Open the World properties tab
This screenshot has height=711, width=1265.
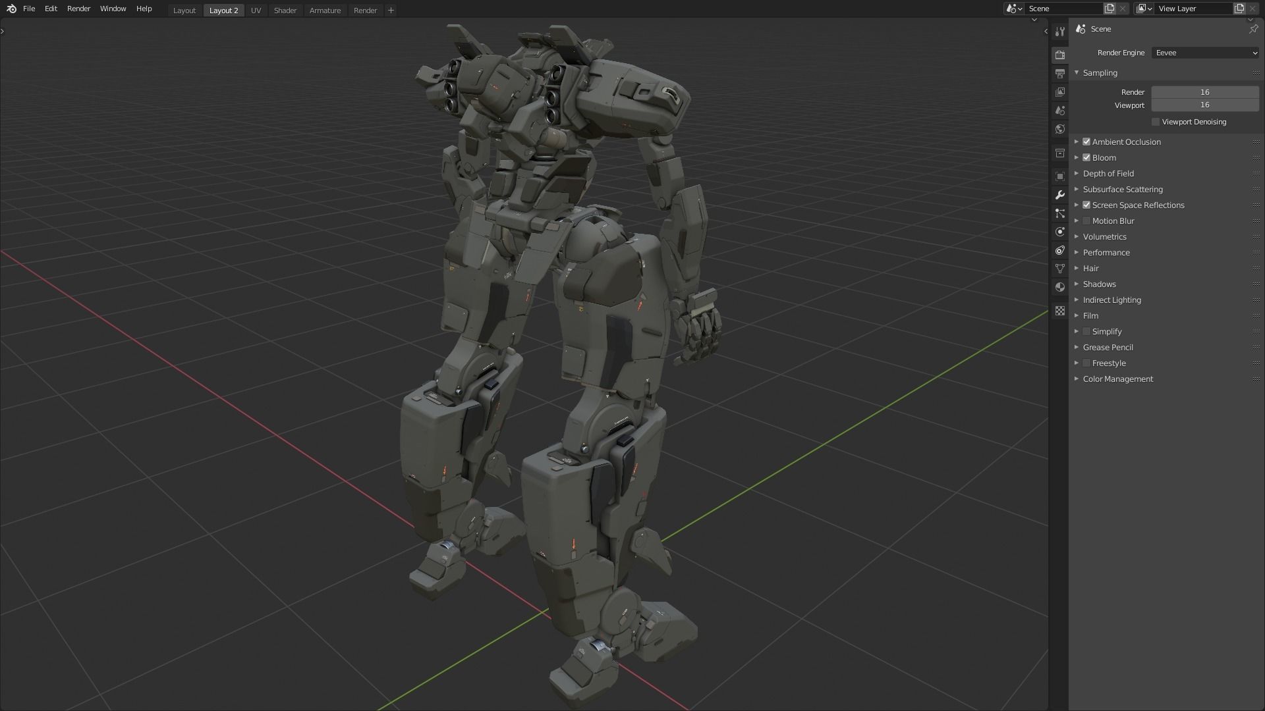[x=1059, y=129]
